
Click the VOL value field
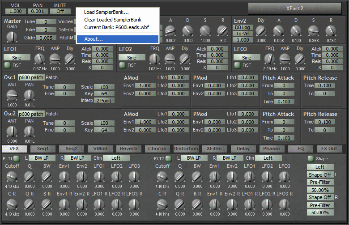click(16, 11)
